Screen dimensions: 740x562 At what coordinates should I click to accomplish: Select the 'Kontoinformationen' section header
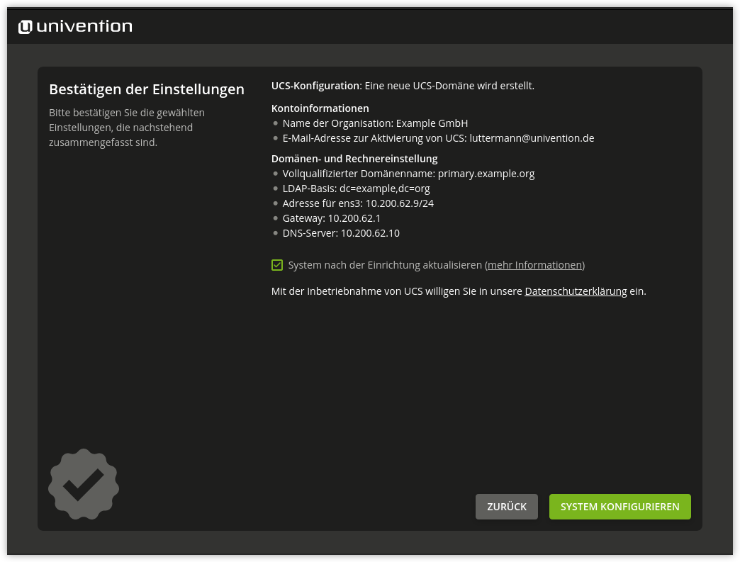point(320,108)
